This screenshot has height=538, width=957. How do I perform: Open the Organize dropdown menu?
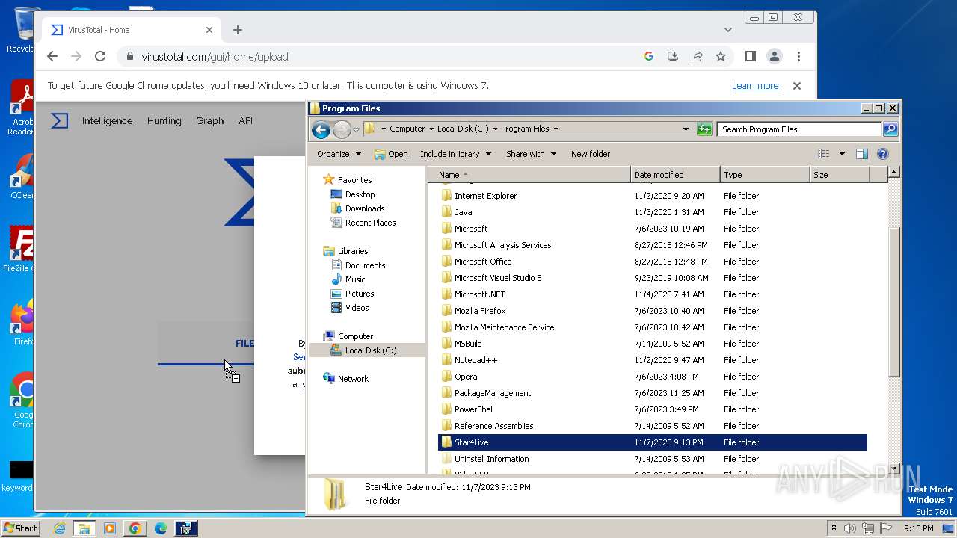click(x=339, y=154)
